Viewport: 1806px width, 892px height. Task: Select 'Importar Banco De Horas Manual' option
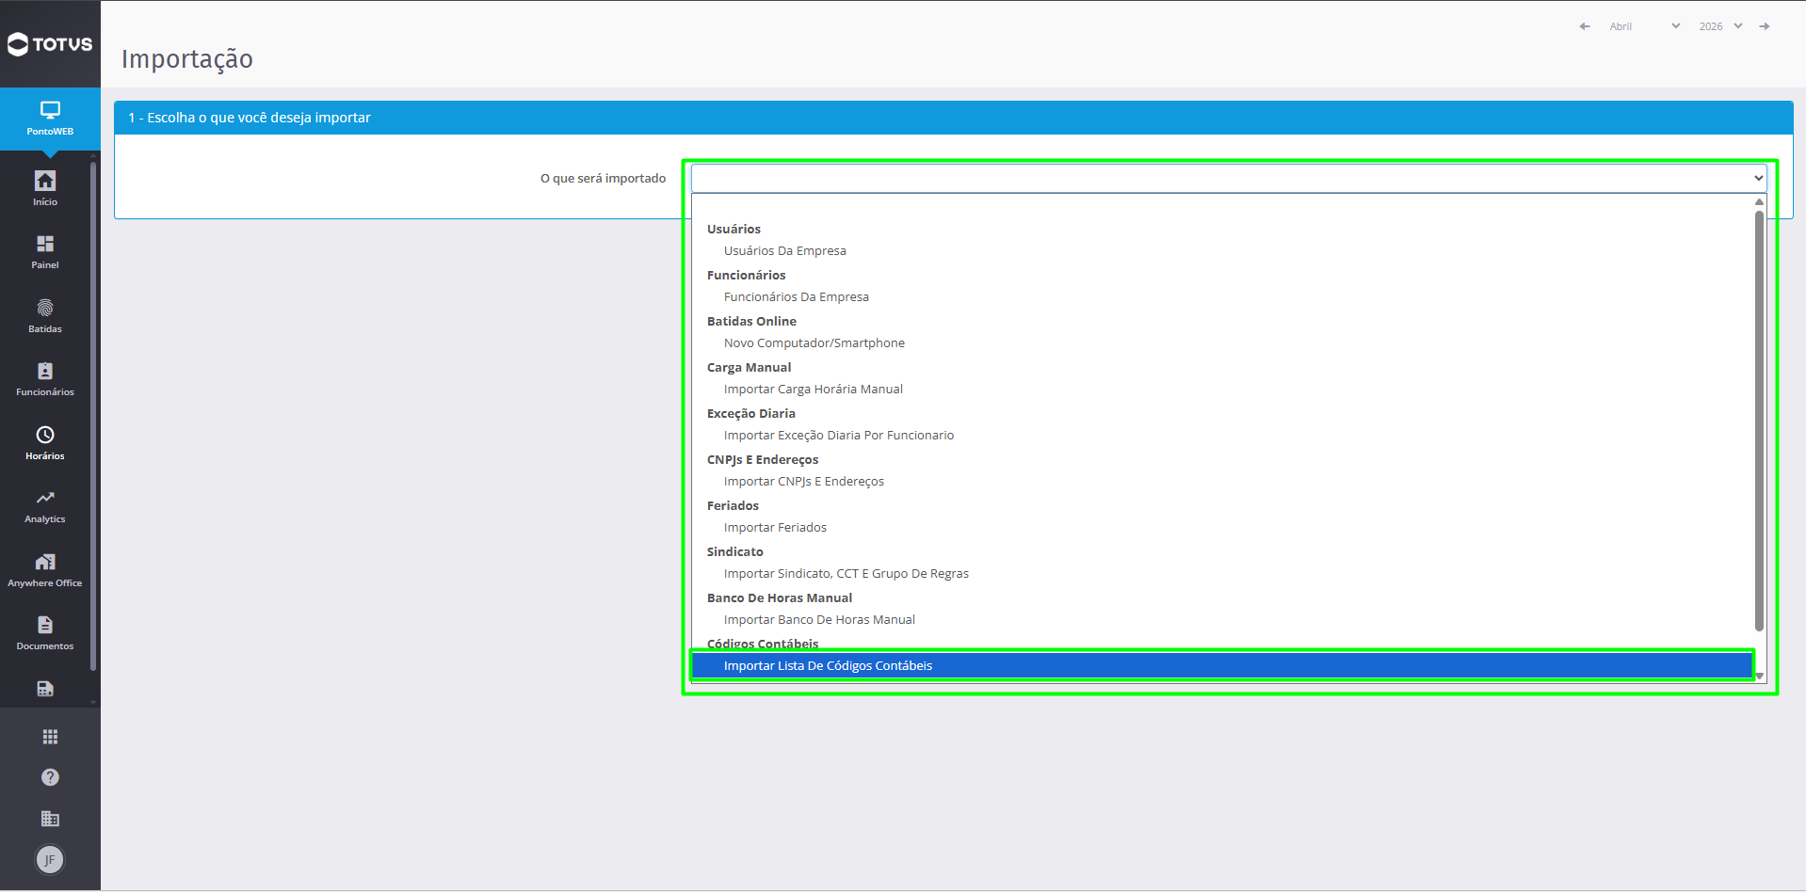(1222, 620)
